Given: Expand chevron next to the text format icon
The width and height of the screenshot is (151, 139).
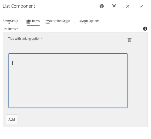Looking at the screenshot, I should (17, 22).
